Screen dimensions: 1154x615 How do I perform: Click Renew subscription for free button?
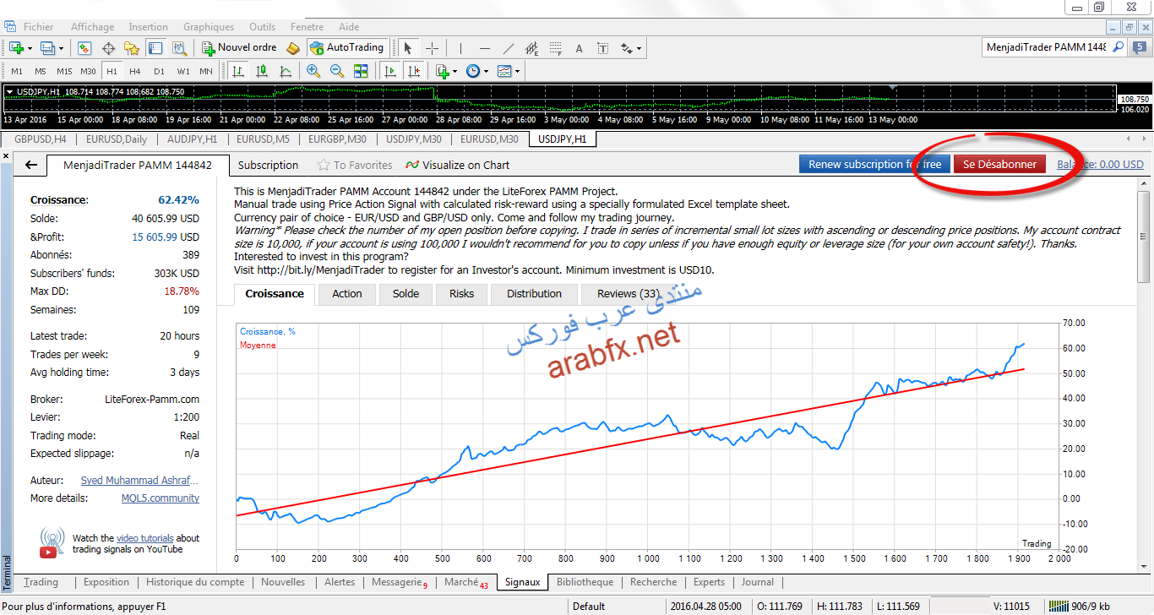(875, 165)
